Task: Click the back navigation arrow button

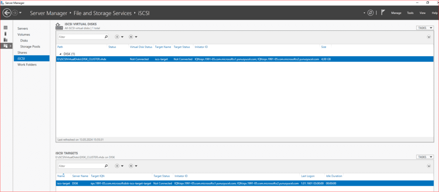Action: (7, 13)
